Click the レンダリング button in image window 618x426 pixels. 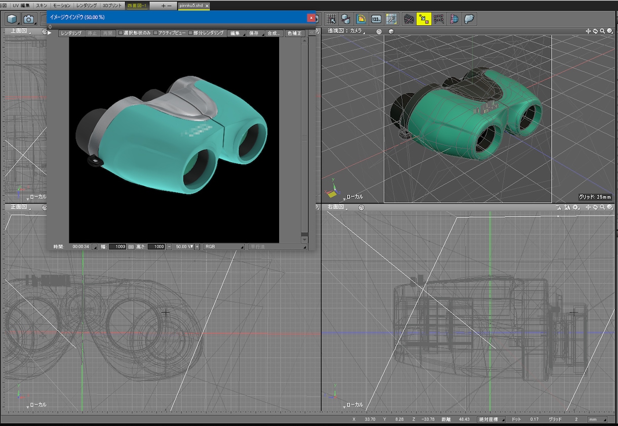(70, 33)
